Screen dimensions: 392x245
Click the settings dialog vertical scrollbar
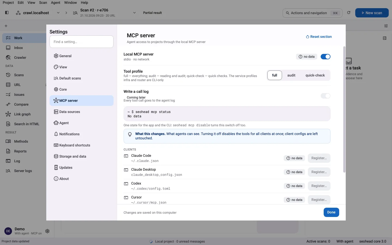point(344,109)
